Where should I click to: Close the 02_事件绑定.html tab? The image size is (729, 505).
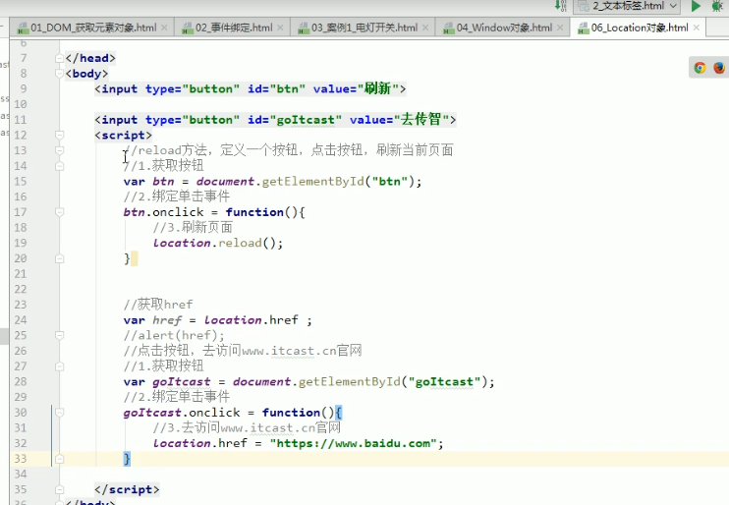pyautogui.click(x=280, y=28)
